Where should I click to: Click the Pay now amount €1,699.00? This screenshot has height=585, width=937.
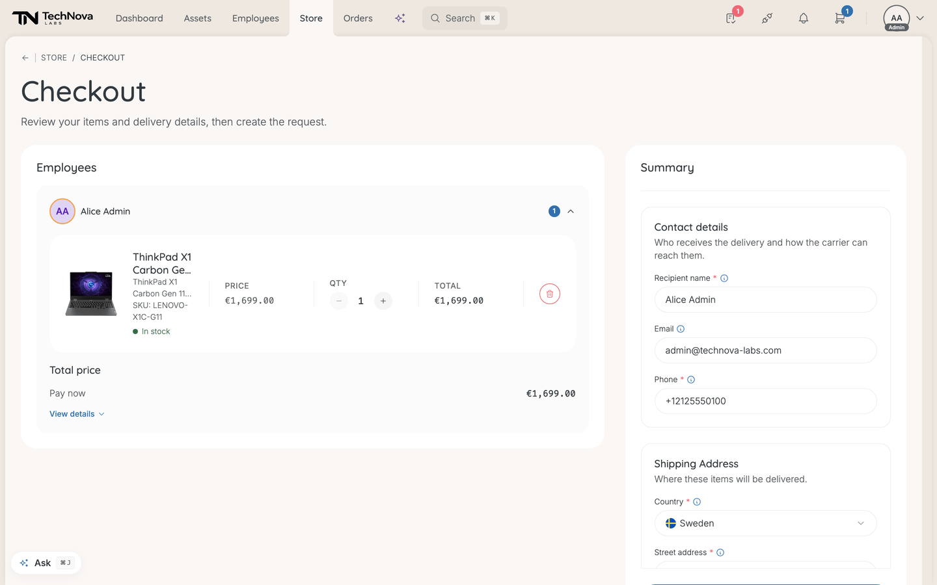click(551, 393)
